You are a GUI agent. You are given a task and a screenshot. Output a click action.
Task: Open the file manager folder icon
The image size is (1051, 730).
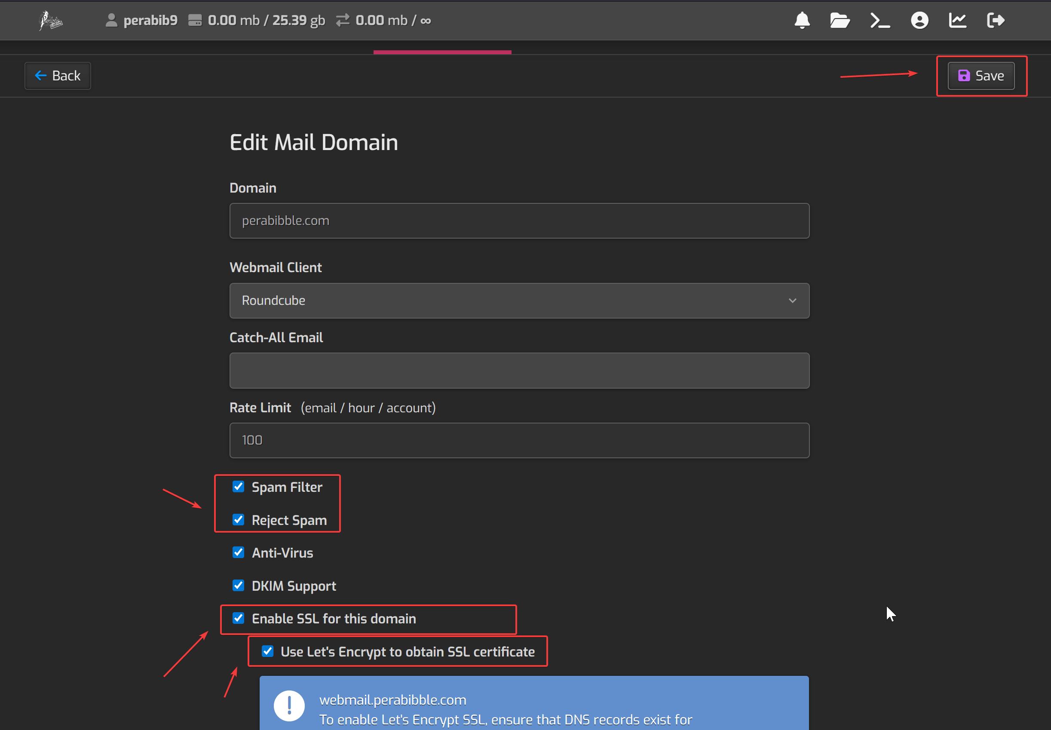pos(840,21)
